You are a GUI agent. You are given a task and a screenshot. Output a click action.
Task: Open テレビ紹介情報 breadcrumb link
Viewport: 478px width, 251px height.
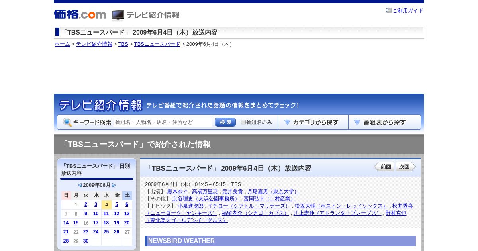click(94, 44)
